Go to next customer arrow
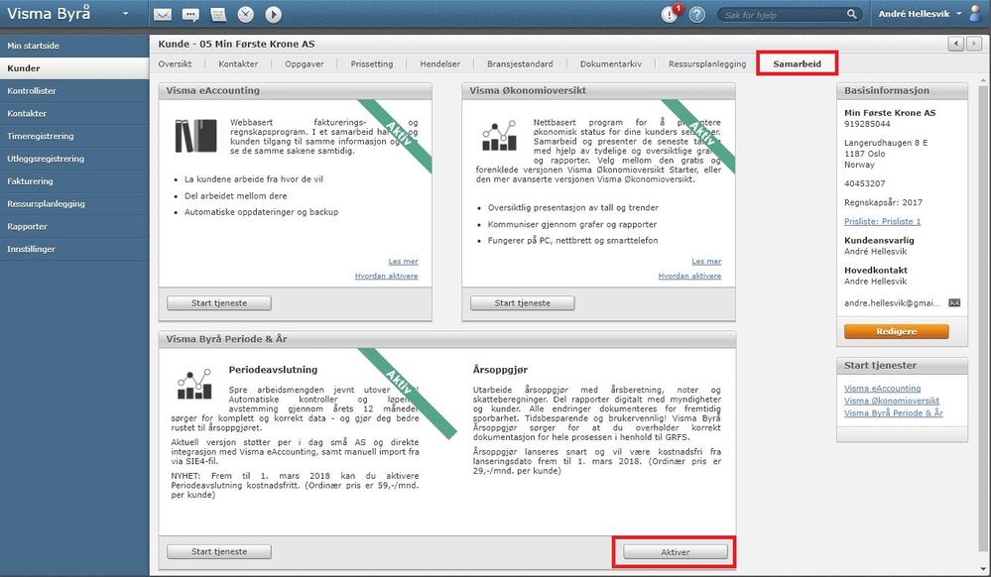The image size is (991, 577). click(x=974, y=44)
